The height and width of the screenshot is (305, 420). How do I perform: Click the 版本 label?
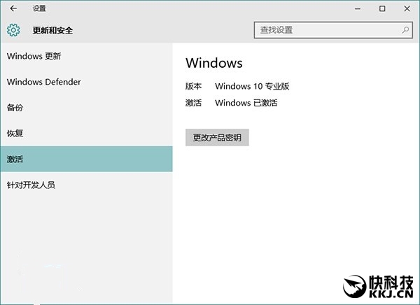(193, 86)
